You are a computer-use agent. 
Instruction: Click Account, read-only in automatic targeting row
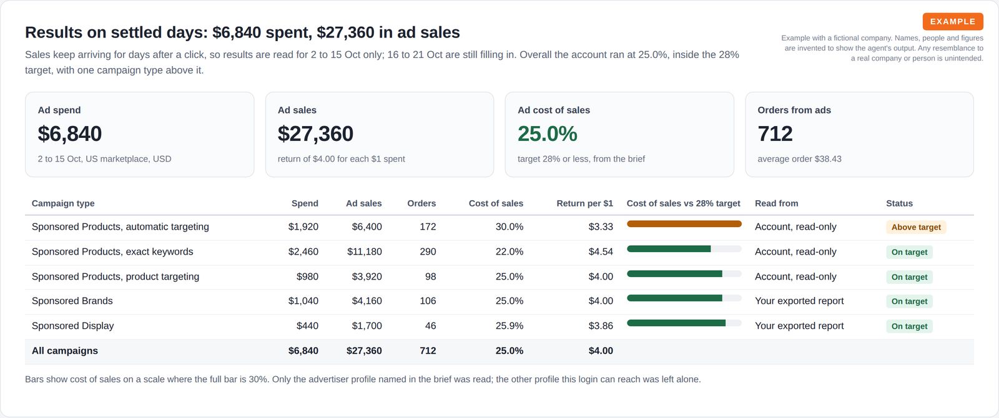pos(795,226)
